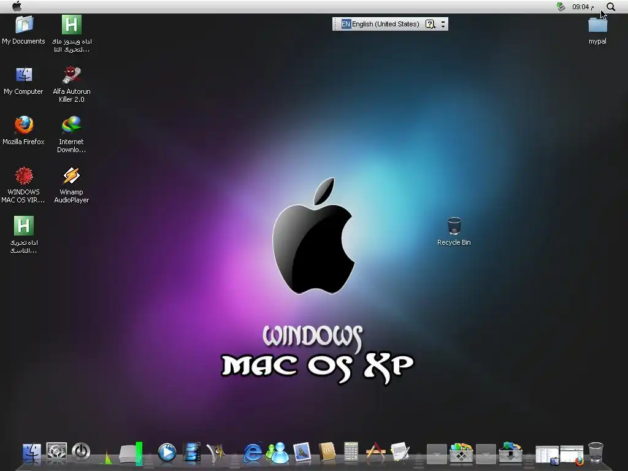628x471 pixels.
Task: Open Finder from the dock
Action: [32, 453]
